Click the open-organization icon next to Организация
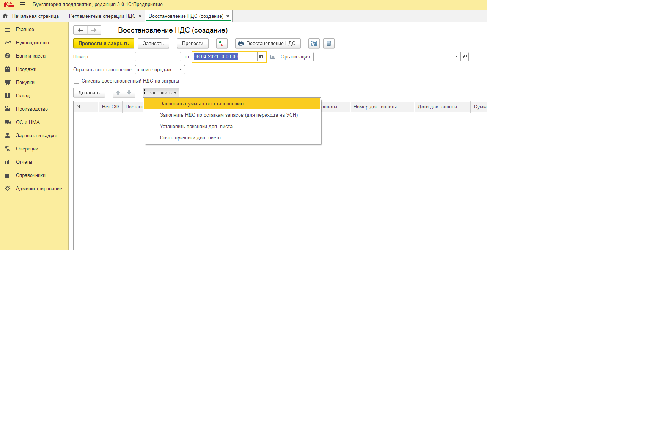660x423 pixels. coord(465,57)
